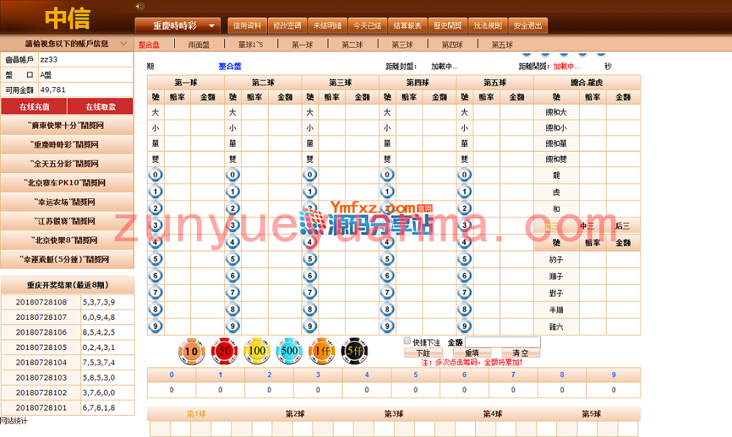
Task: Open 幸运农场 開獎网 link
Action: pos(67,202)
